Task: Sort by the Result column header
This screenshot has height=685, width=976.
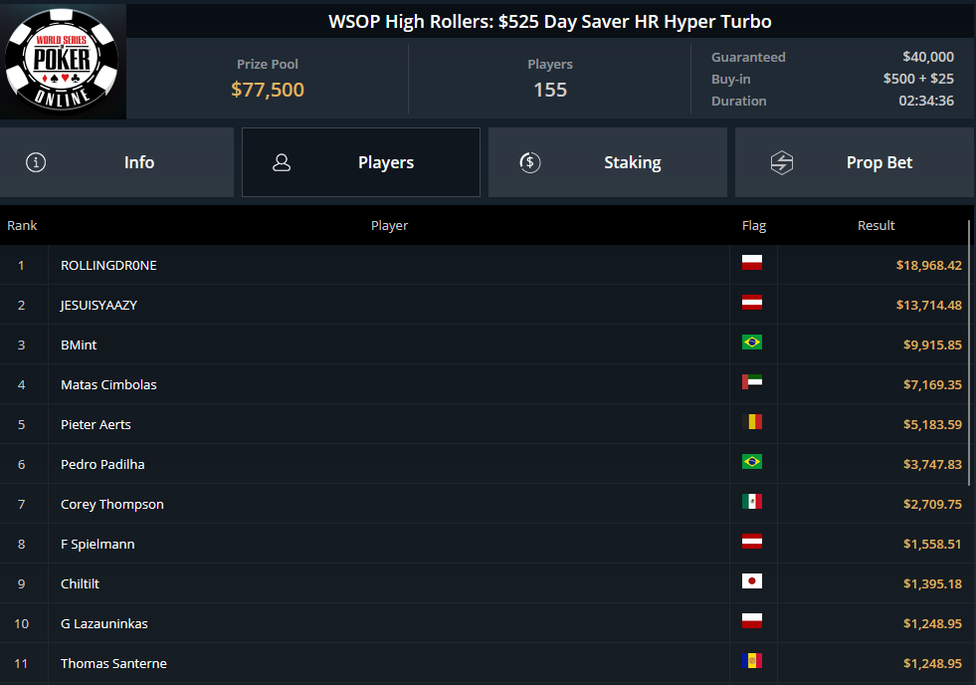Action: click(876, 226)
